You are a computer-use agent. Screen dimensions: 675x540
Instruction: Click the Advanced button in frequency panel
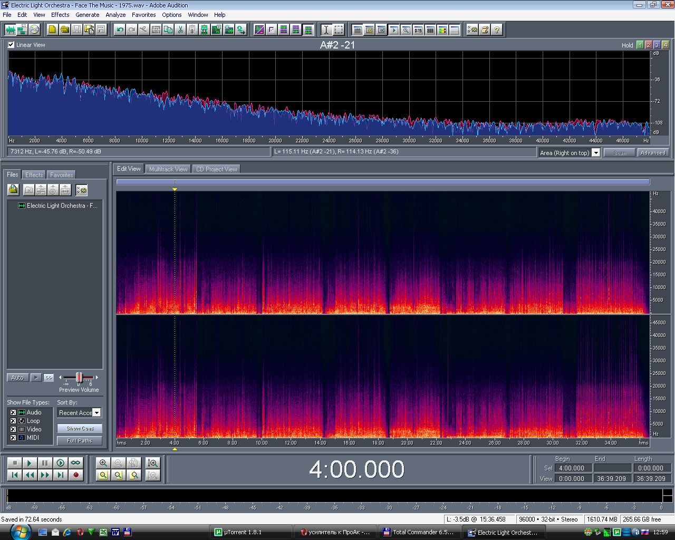[652, 153]
